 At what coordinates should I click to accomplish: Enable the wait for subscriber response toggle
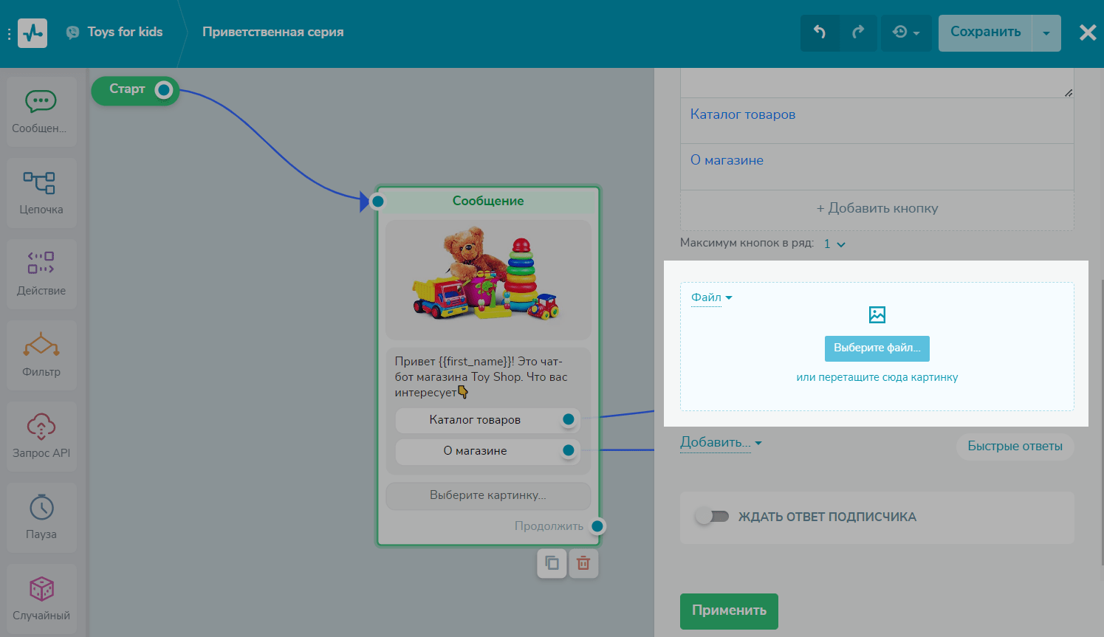[x=713, y=517]
